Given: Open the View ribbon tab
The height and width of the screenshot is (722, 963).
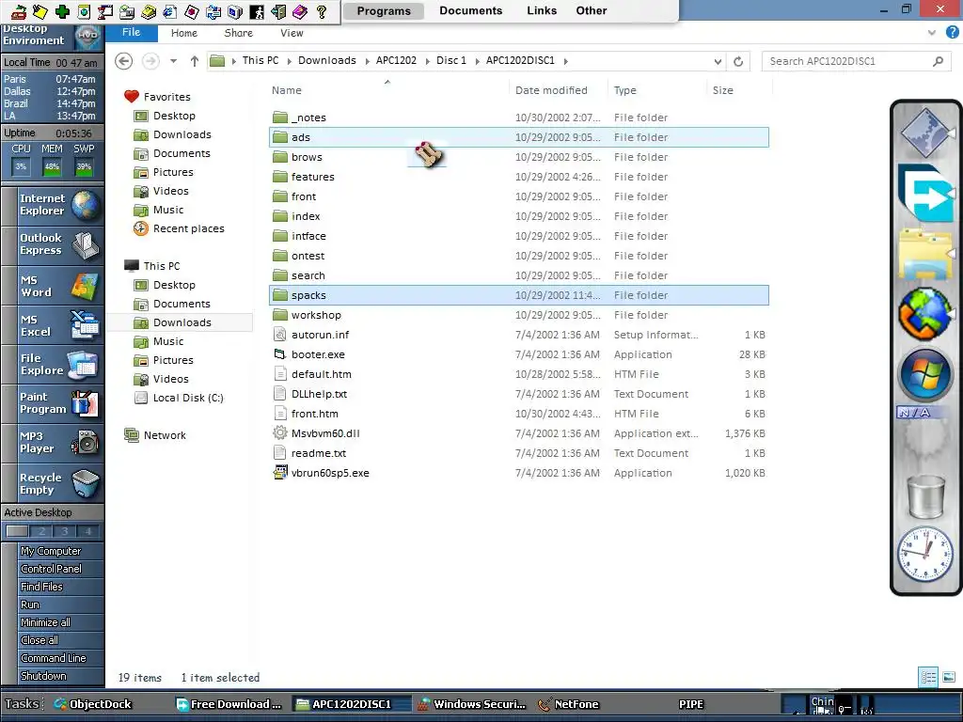Looking at the screenshot, I should tap(292, 33).
